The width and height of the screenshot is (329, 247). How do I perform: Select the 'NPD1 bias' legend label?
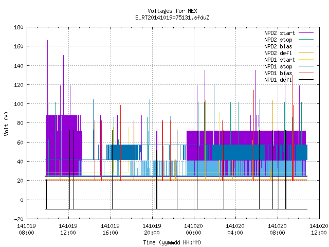(x=278, y=73)
